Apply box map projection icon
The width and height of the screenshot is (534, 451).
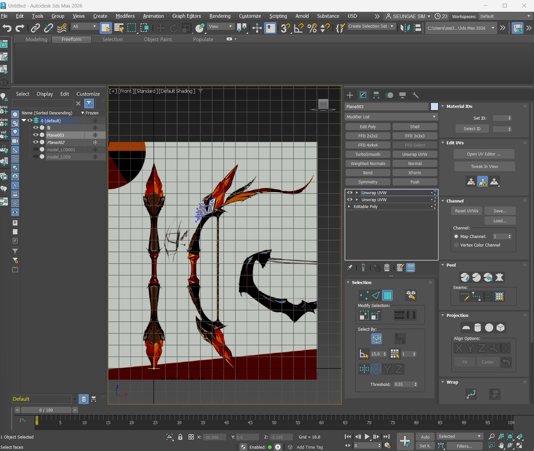coord(501,327)
